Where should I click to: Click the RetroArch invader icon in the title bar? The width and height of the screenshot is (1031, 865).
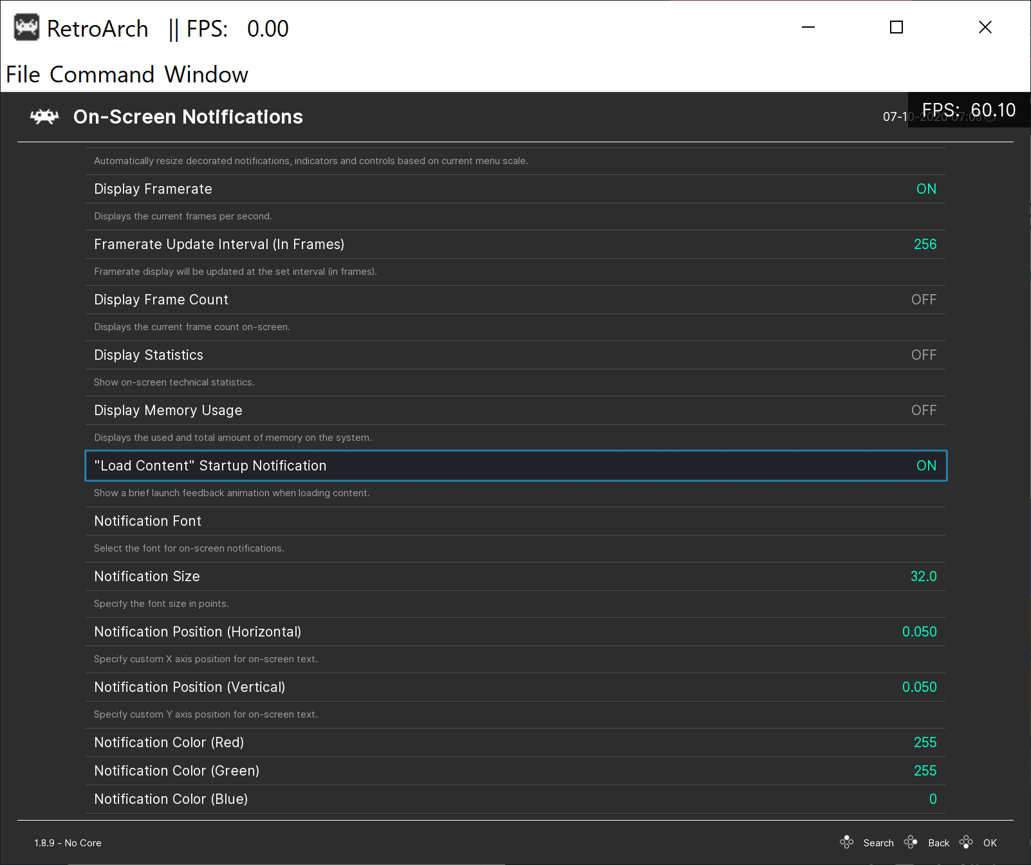[x=26, y=28]
